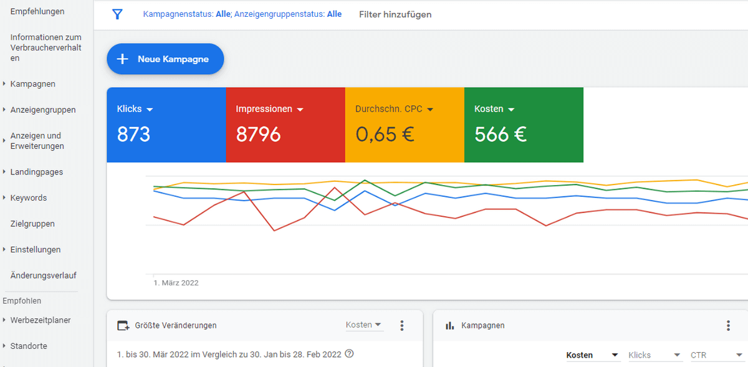Open Kosten dropdown in Größte Veränderungen card

(365, 325)
